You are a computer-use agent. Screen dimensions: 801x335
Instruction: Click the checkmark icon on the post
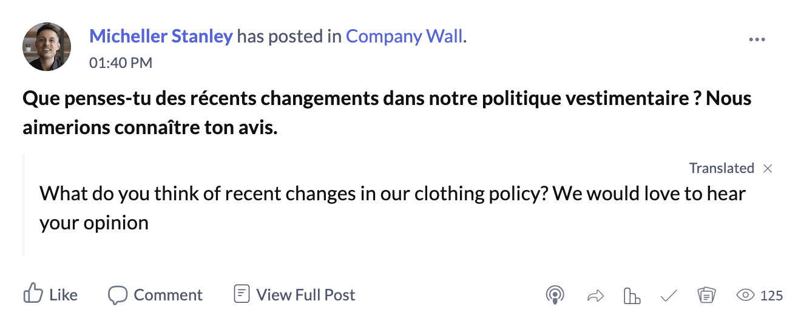point(669,296)
